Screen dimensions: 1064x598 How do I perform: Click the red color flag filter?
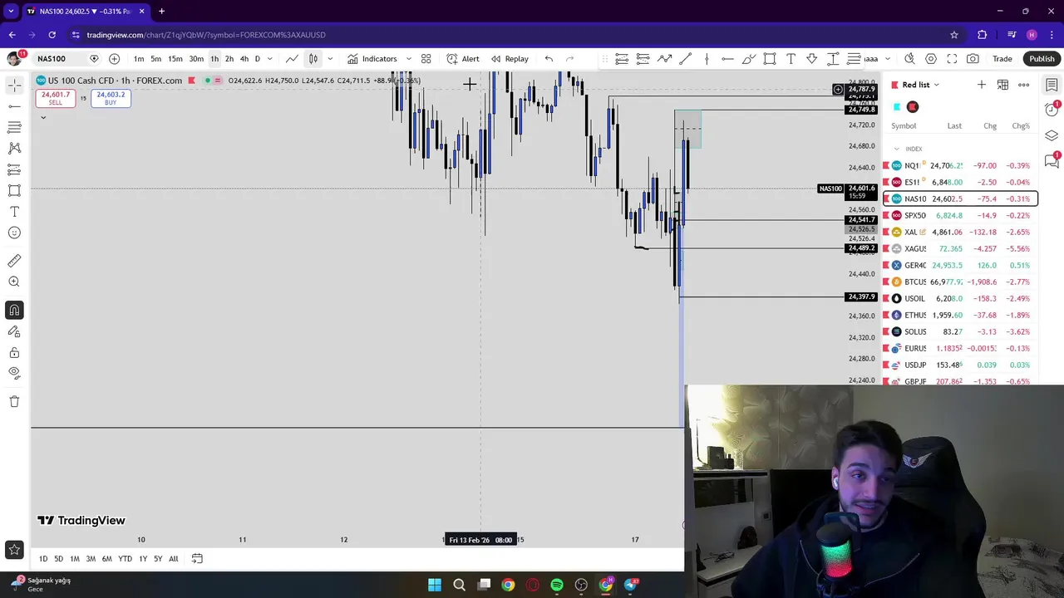tap(913, 107)
